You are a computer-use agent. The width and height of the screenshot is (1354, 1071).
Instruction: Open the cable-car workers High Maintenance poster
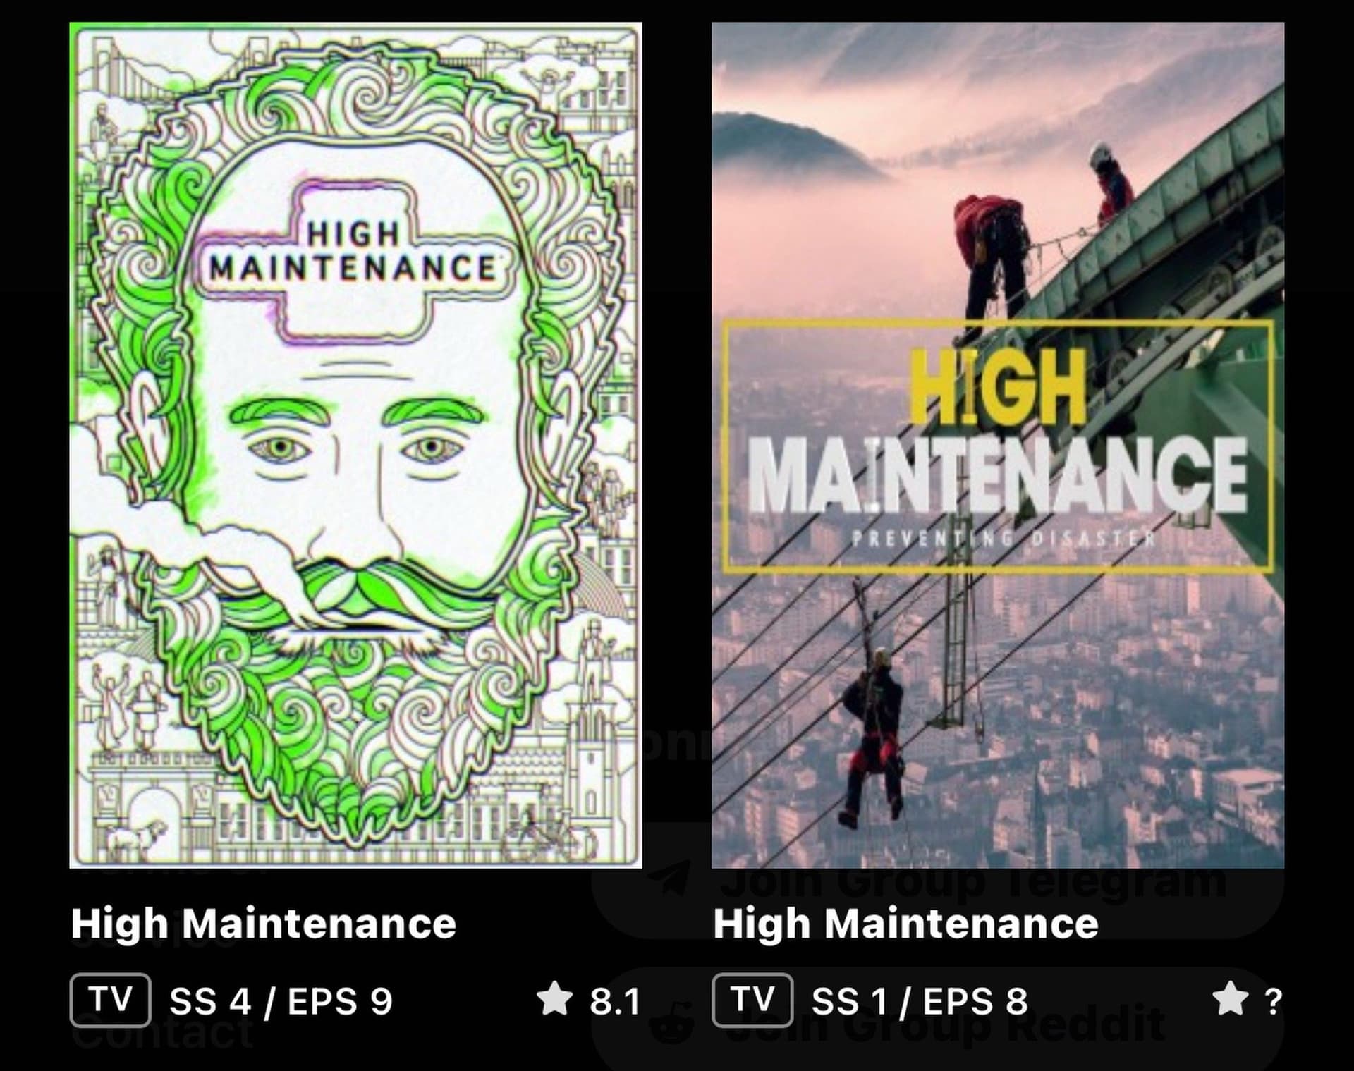pyautogui.click(x=998, y=445)
